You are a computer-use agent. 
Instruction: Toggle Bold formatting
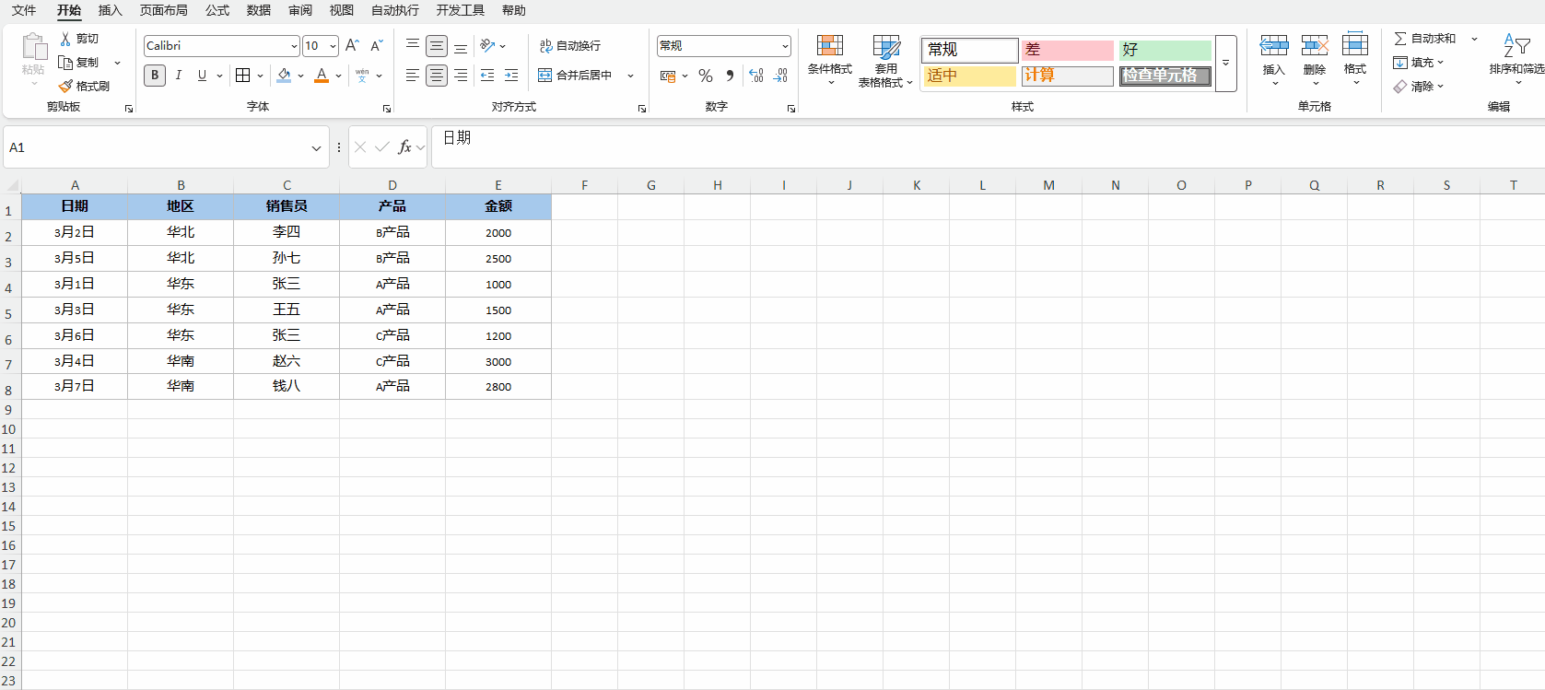[x=155, y=76]
